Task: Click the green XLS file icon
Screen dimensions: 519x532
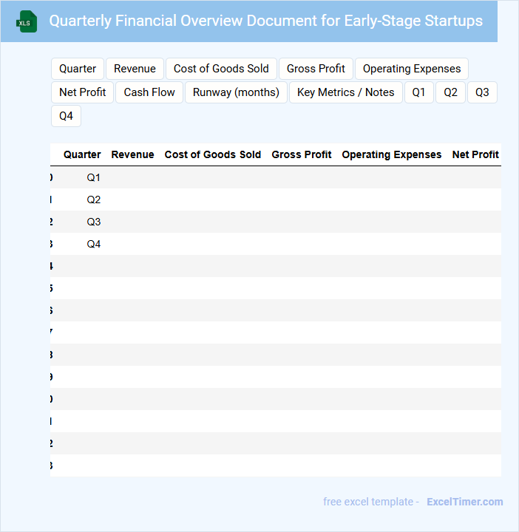Action: click(27, 21)
